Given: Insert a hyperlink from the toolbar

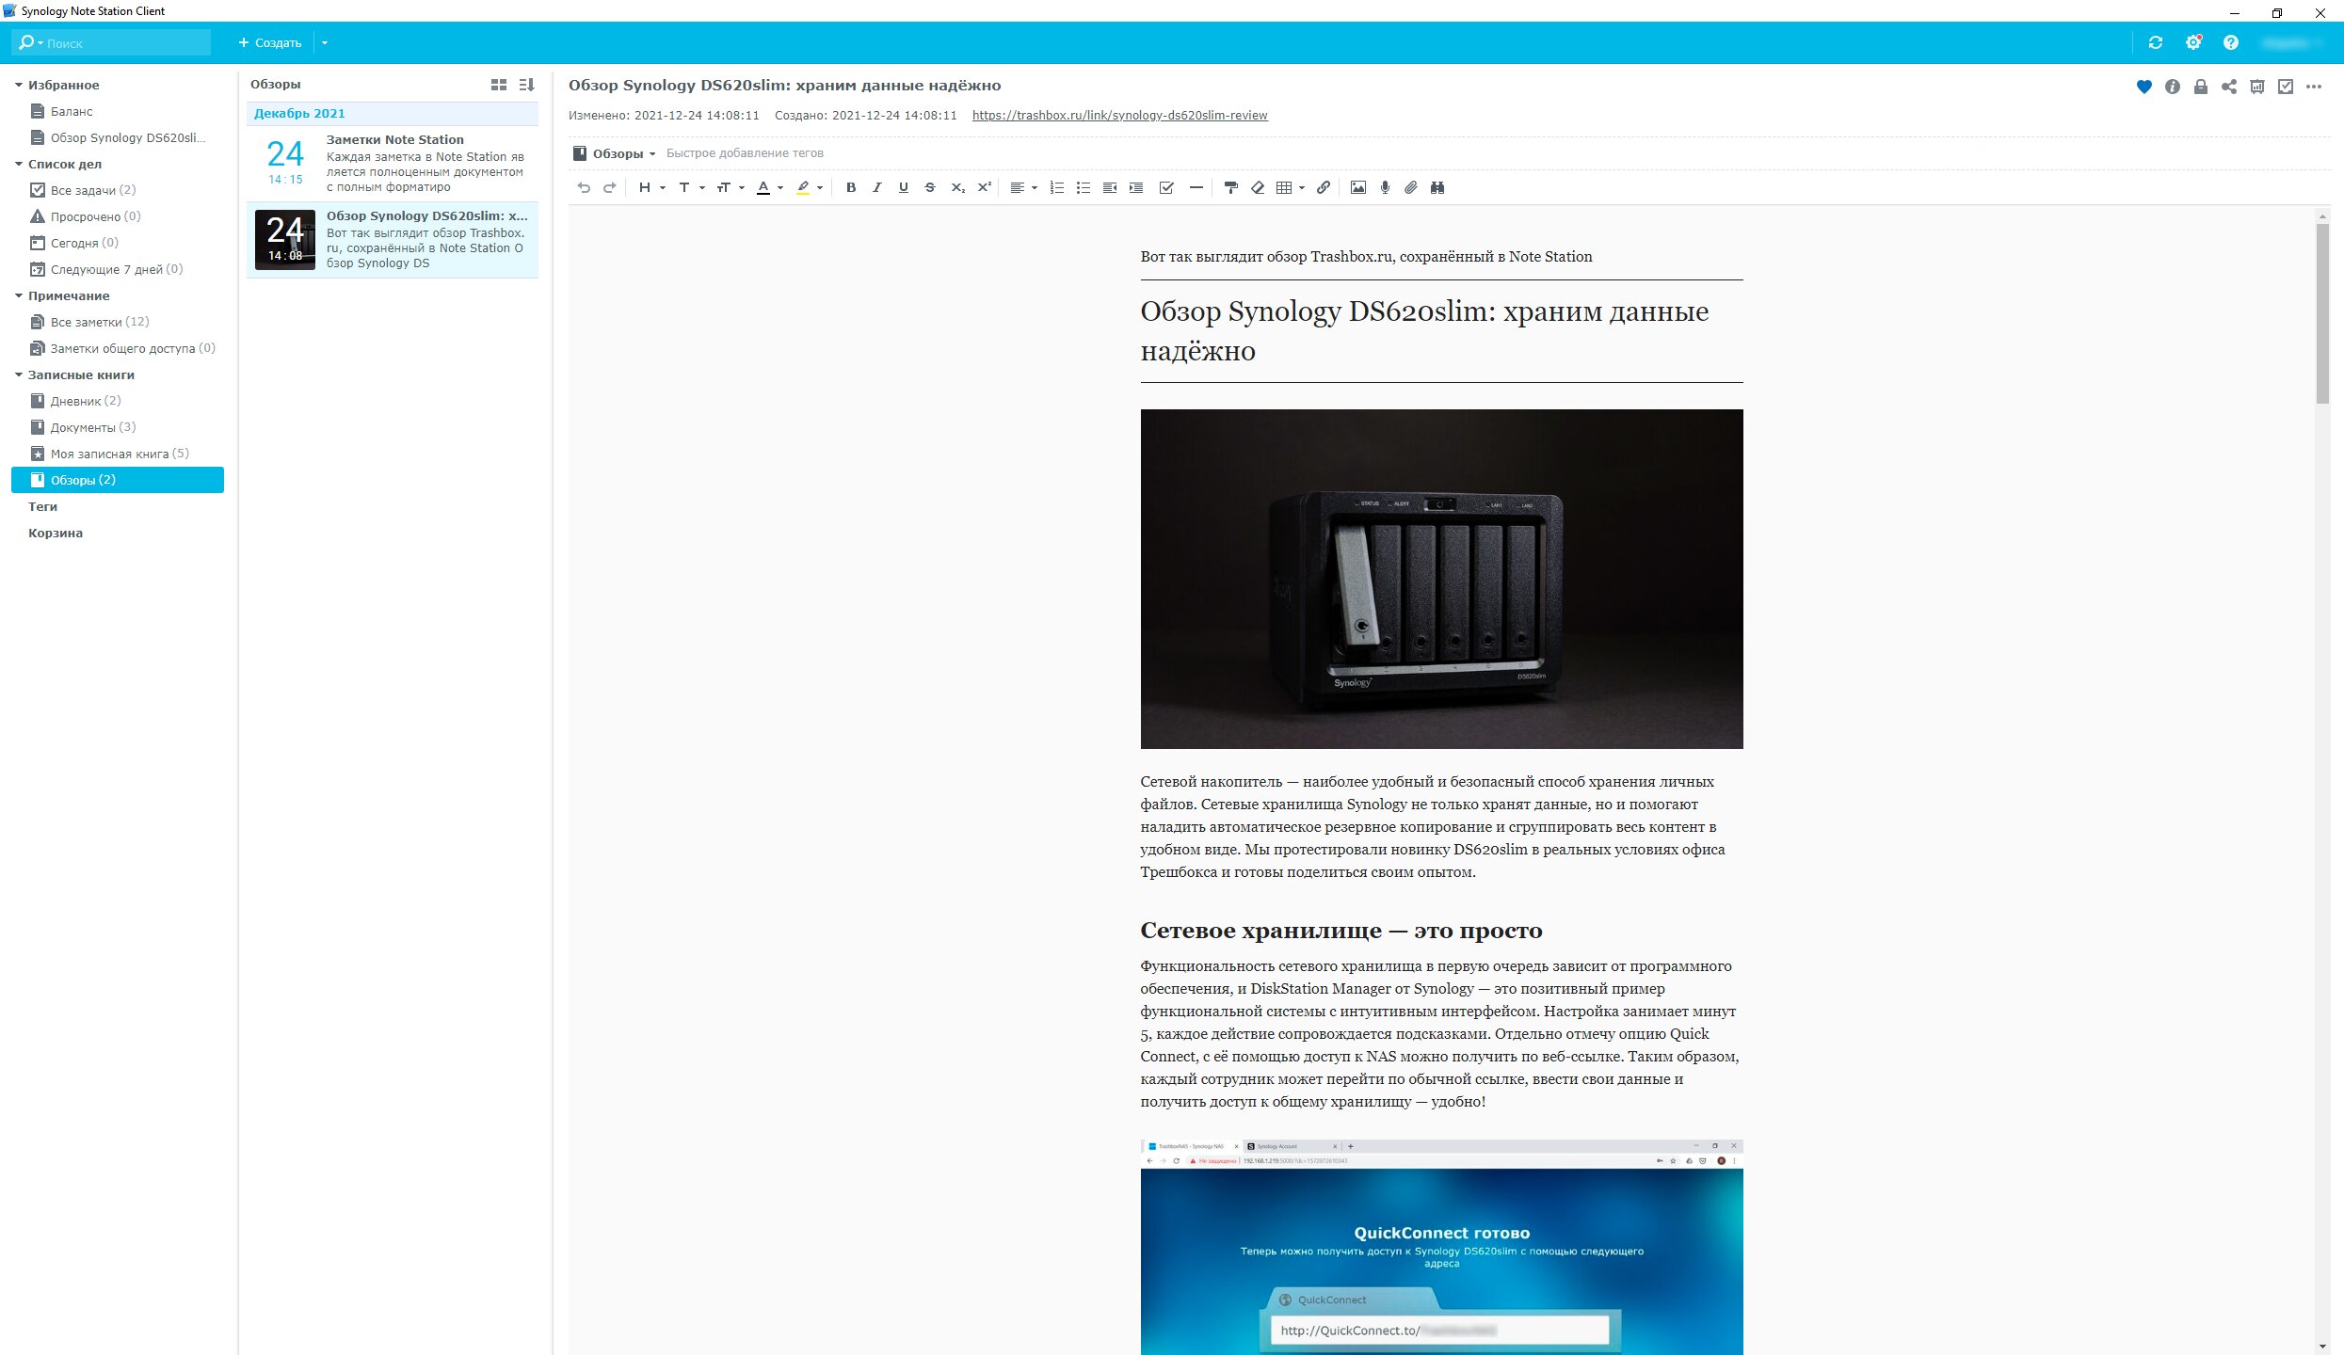Looking at the screenshot, I should pos(1323,187).
